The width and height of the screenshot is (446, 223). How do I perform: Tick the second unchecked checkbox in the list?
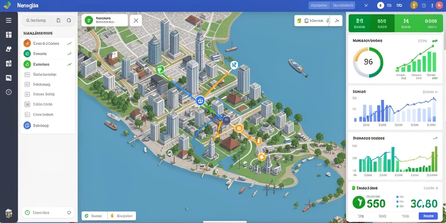coord(27,84)
